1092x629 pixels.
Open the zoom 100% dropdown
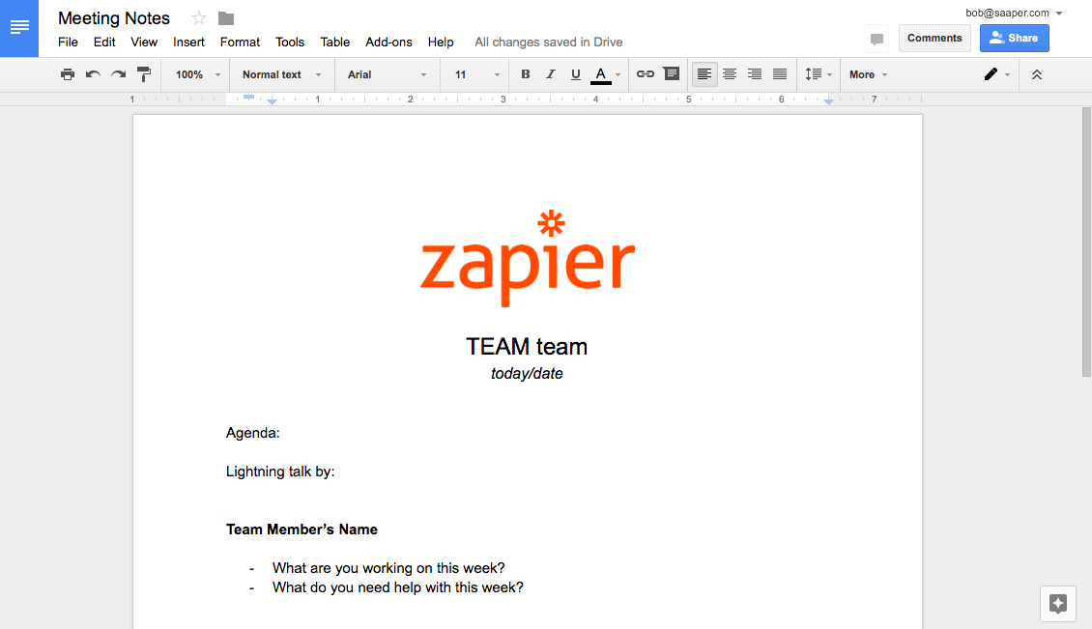[x=198, y=74]
